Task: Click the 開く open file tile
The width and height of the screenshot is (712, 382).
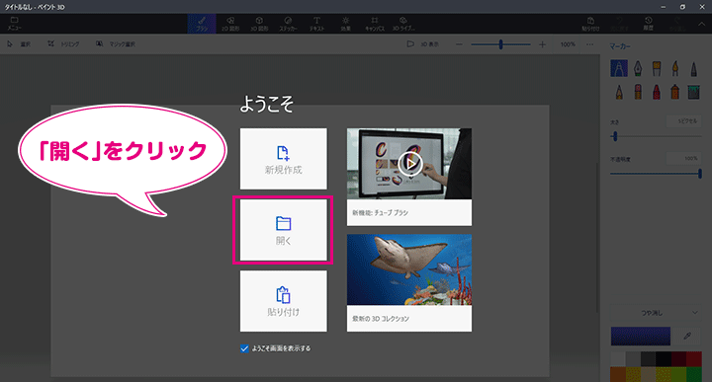Action: (284, 230)
